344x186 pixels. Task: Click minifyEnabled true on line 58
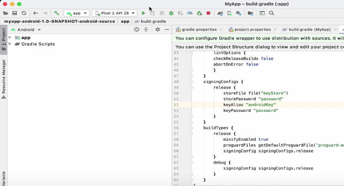[x=246, y=139]
